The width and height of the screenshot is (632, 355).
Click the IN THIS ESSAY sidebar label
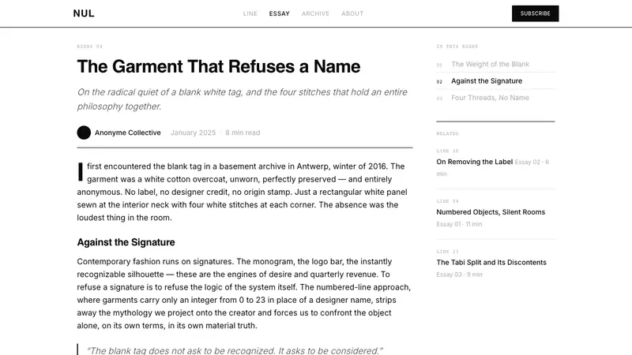tap(457, 47)
